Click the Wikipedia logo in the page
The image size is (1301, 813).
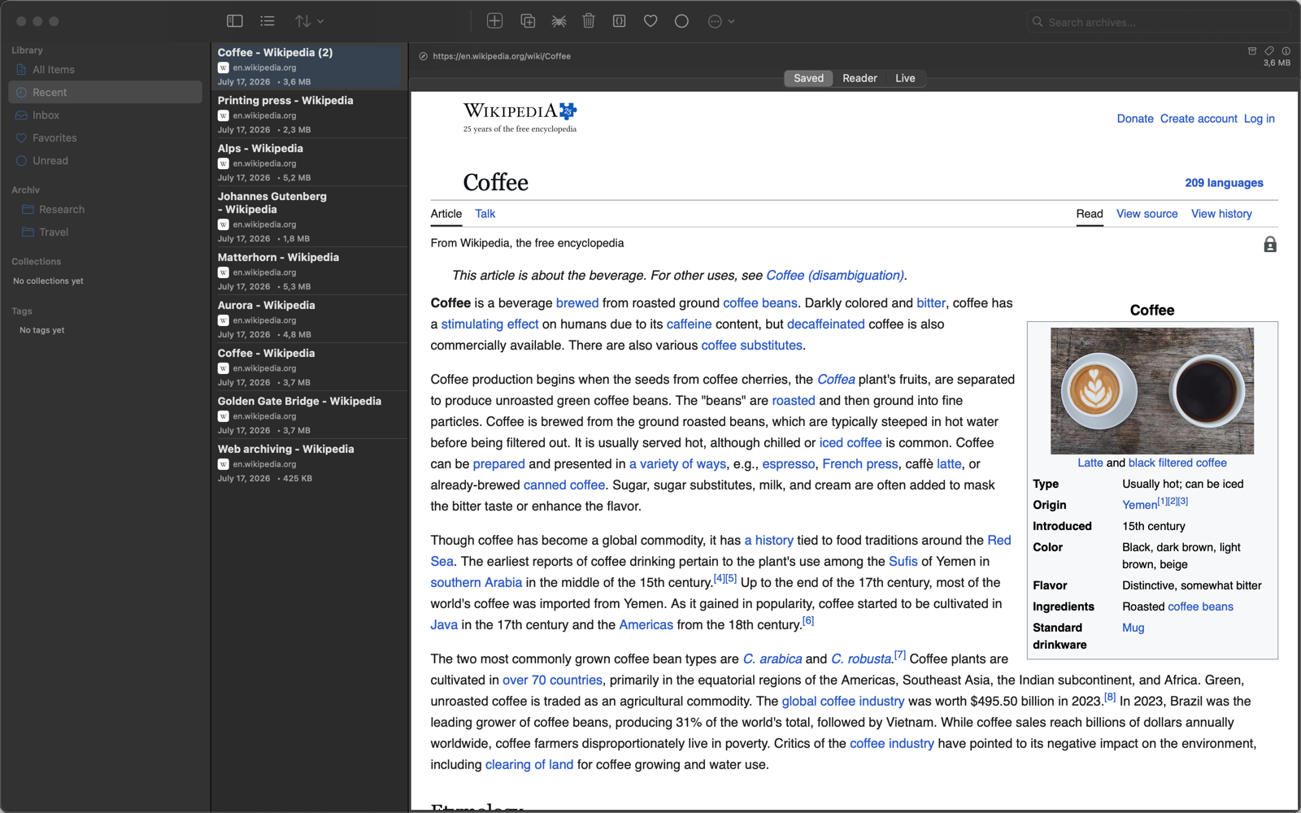point(520,117)
